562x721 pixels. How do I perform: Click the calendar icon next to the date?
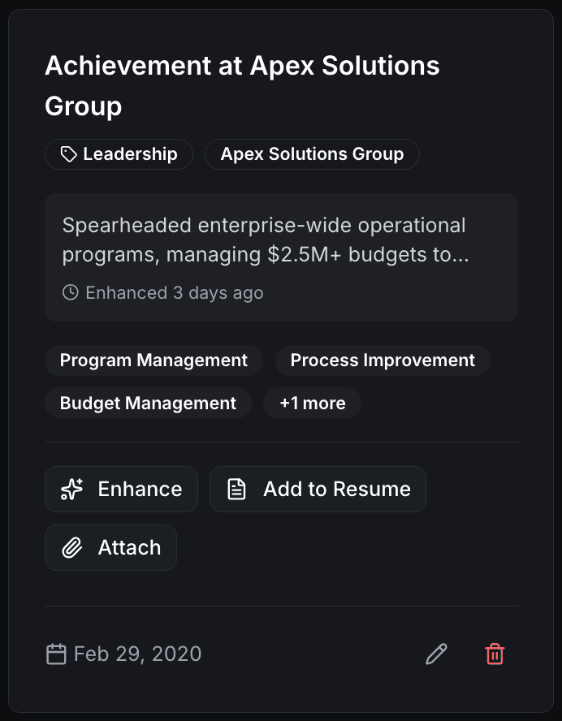pos(55,654)
